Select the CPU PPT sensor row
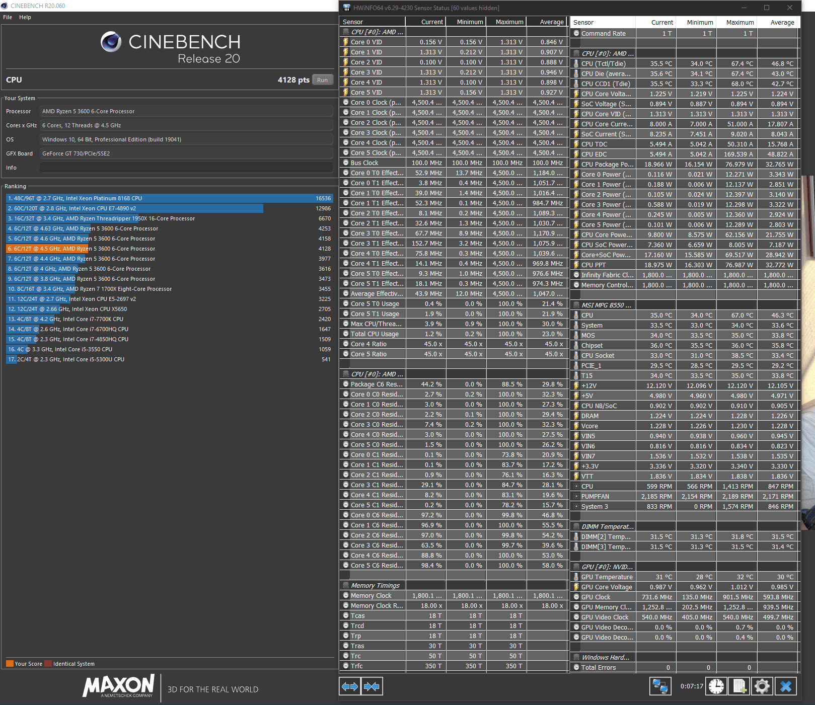The width and height of the screenshot is (815, 705). [685, 265]
